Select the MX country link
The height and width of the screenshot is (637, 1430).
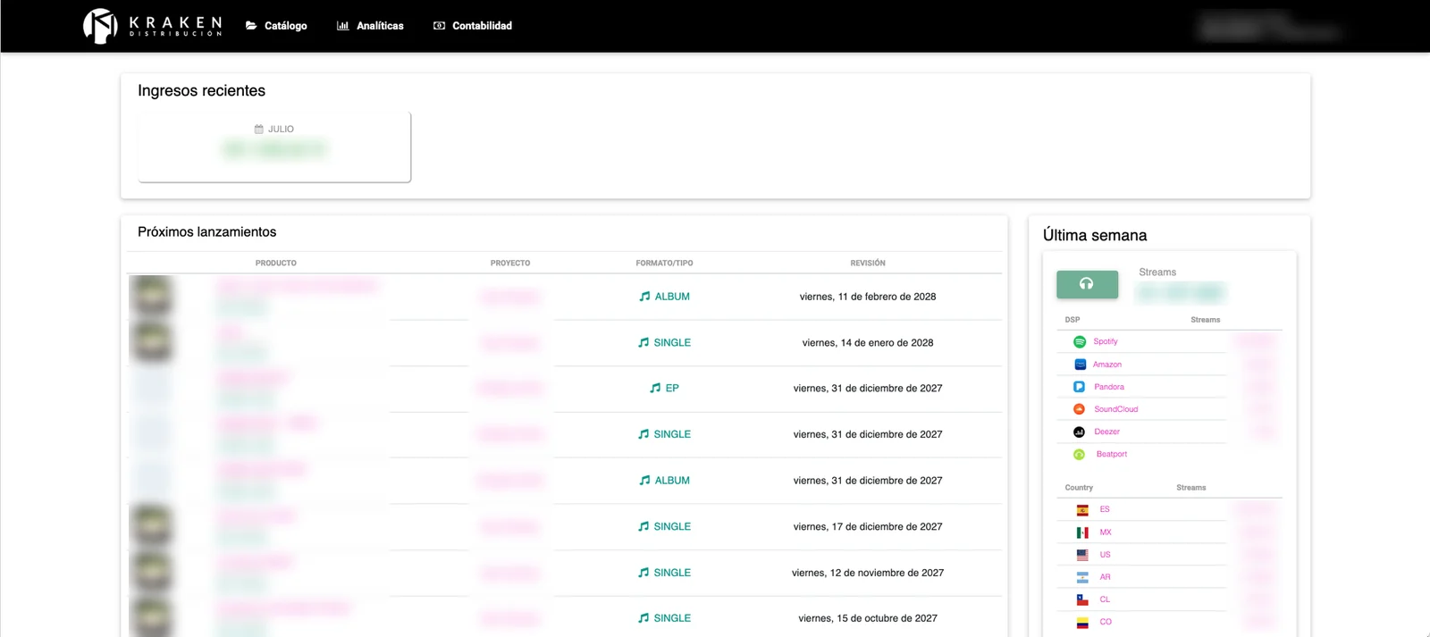[1106, 532]
